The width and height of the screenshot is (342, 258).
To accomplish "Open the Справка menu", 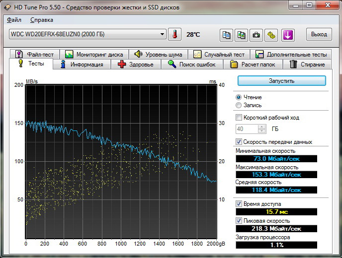I will point(41,20).
